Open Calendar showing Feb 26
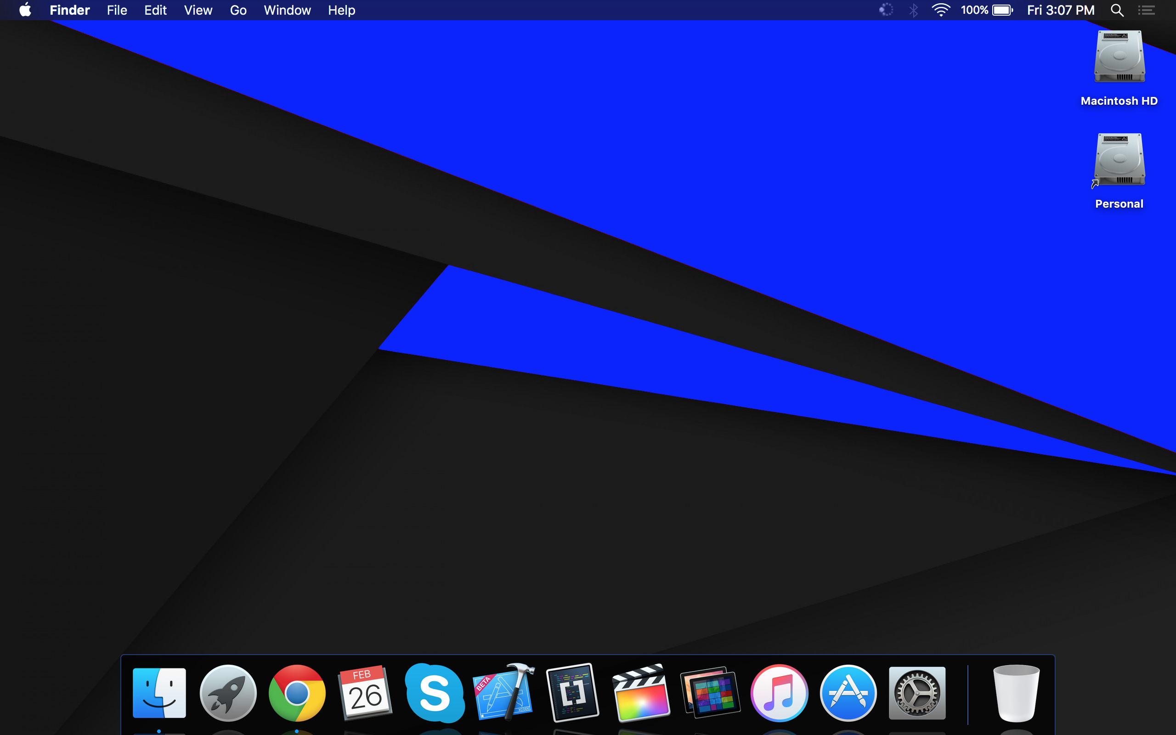1176x735 pixels. point(366,693)
